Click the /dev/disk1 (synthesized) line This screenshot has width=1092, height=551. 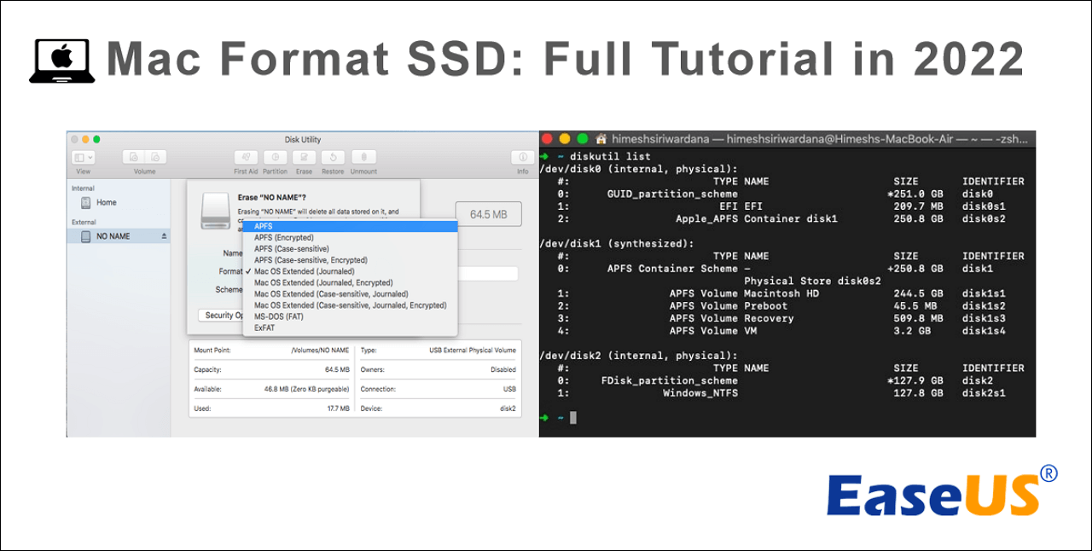[x=617, y=244]
